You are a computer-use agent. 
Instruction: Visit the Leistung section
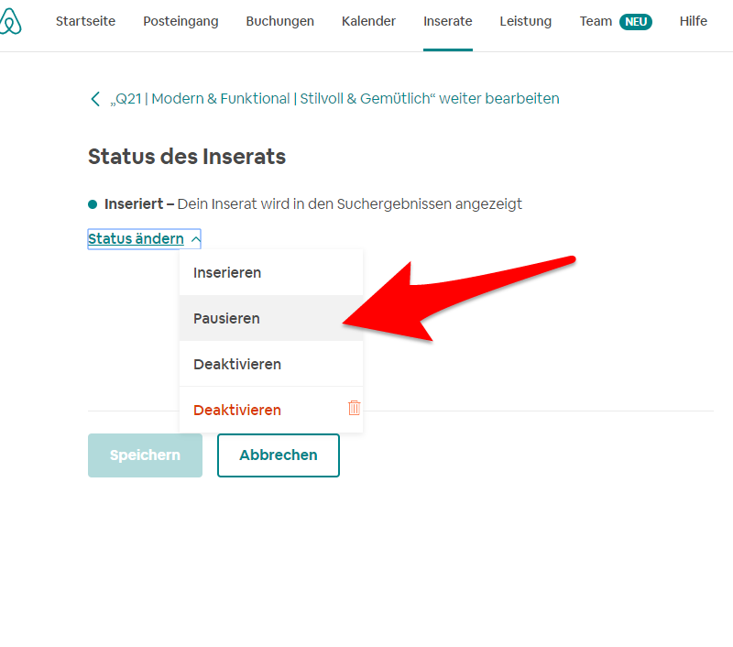click(525, 20)
